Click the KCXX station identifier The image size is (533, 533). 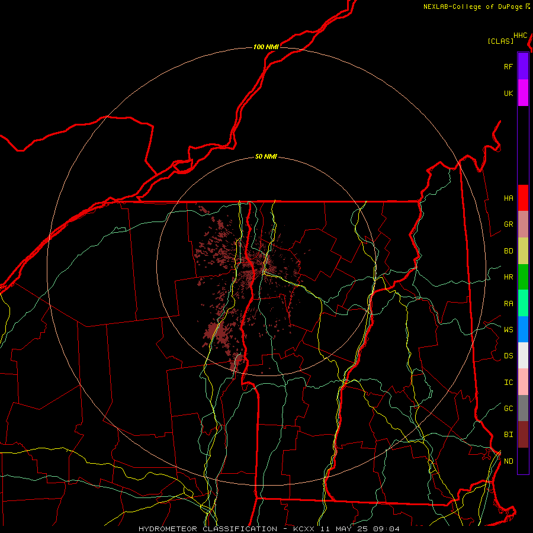pos(304,529)
